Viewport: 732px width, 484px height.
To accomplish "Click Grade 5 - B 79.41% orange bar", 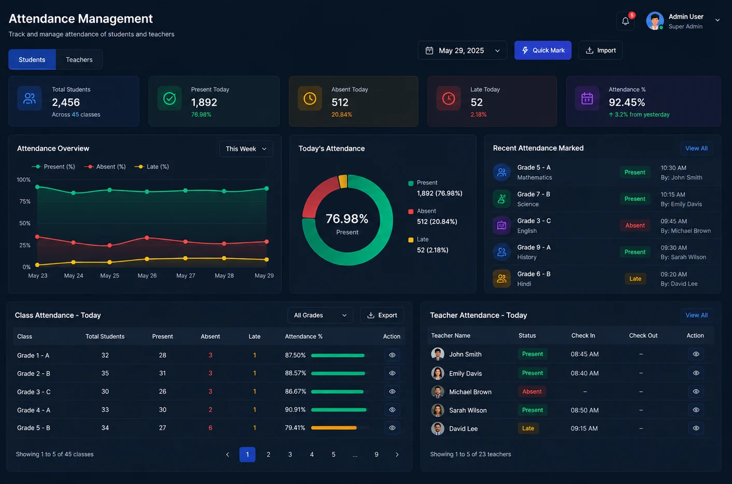I will click(340, 428).
